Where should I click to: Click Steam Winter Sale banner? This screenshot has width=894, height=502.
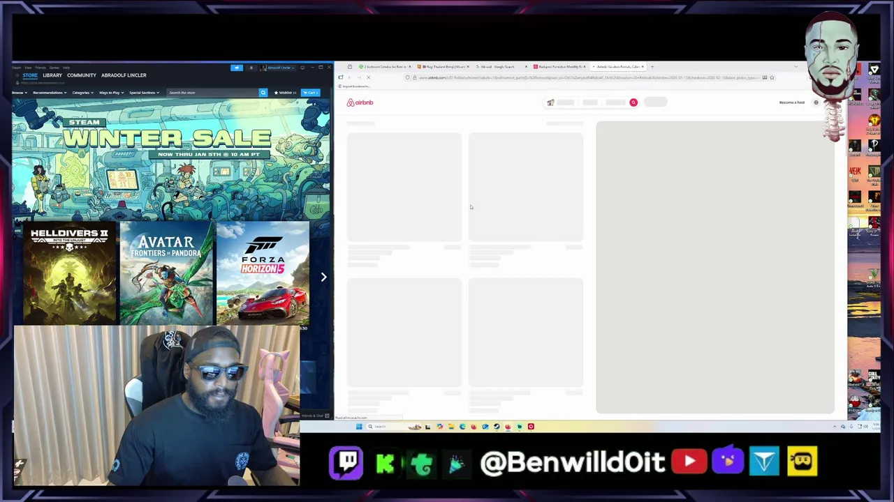pos(170,159)
